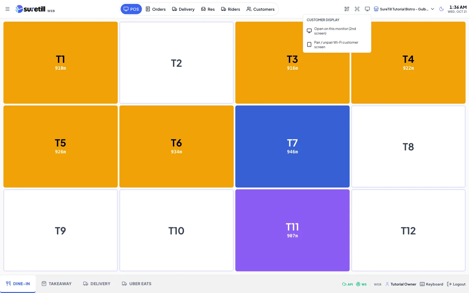This screenshot has width=469, height=293.
Task: Toggle dark mode moon icon
Action: 441,9
